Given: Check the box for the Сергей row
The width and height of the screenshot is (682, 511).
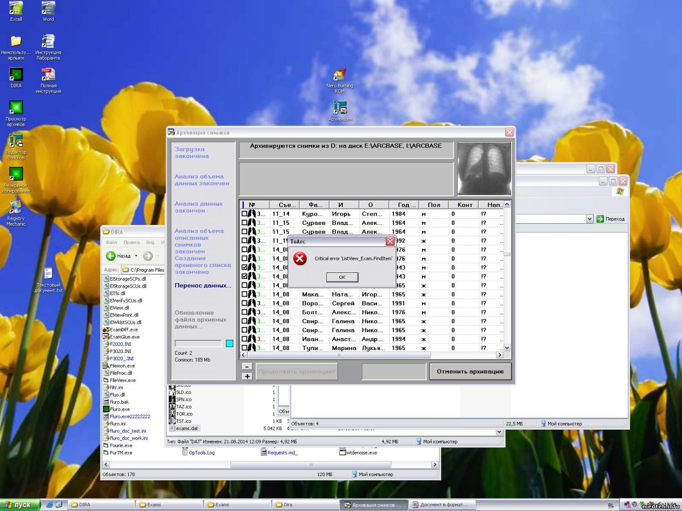Looking at the screenshot, I should click(x=245, y=303).
